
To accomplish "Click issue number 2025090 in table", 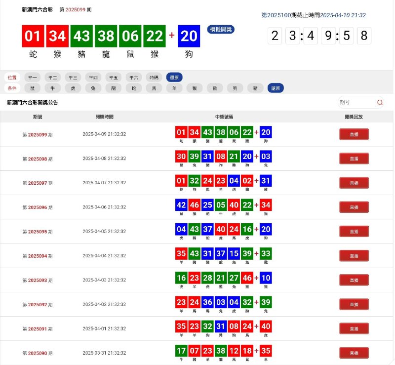I will pyautogui.click(x=38, y=353).
